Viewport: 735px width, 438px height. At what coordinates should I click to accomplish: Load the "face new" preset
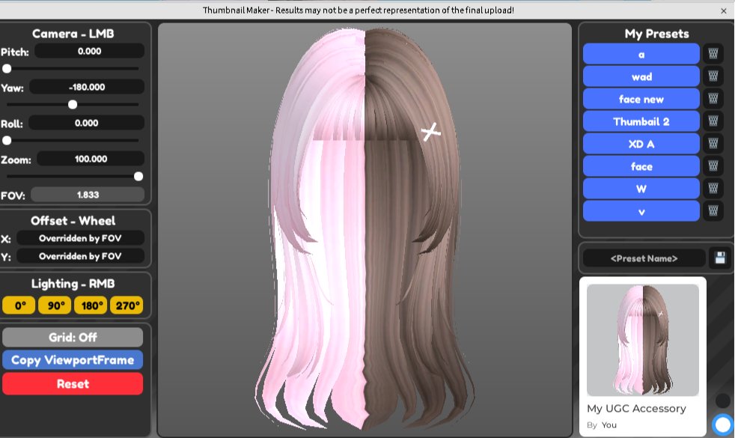pyautogui.click(x=641, y=99)
